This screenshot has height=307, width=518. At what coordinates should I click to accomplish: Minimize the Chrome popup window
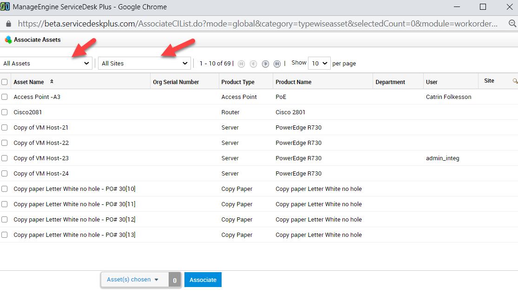457,7
